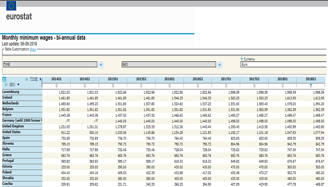The height and width of the screenshot is (187, 328).
Task: Select the 2015S2 column header
Action: tap(141, 79)
